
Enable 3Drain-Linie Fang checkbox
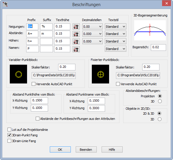tap(9, 141)
